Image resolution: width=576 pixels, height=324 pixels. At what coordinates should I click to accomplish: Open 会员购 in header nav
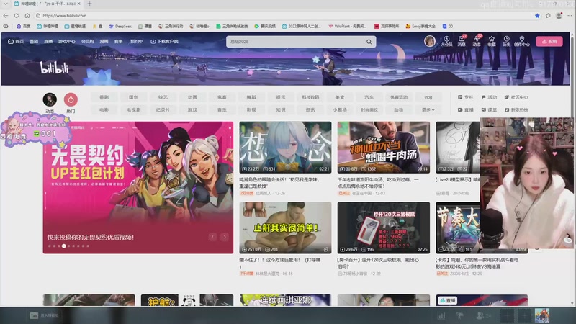click(x=87, y=42)
